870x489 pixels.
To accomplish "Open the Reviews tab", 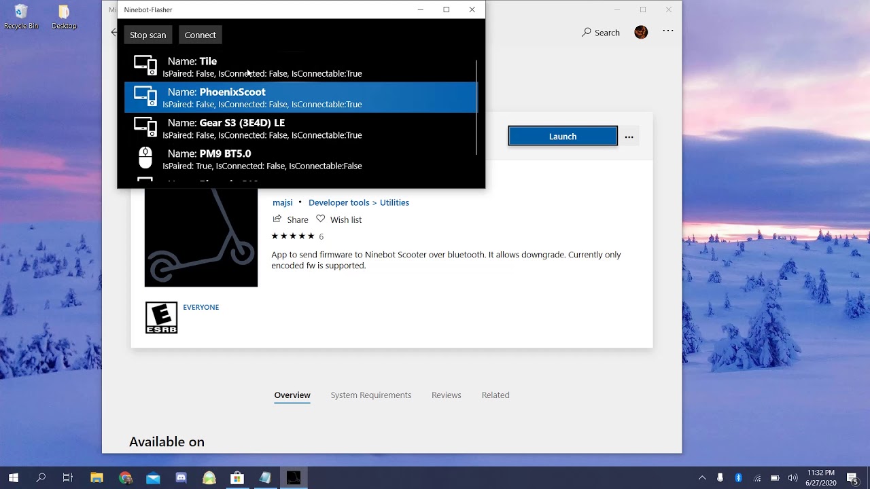I will (x=447, y=395).
